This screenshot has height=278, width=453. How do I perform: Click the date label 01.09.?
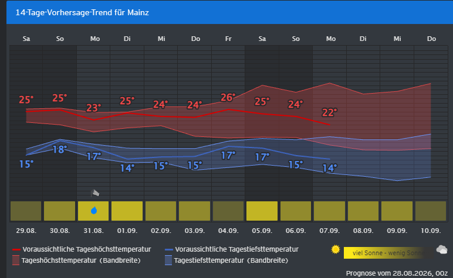(127, 231)
